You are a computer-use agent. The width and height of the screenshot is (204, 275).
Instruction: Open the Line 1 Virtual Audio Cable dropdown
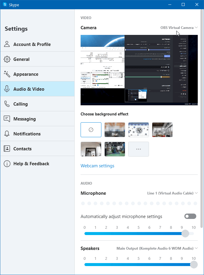172,193
